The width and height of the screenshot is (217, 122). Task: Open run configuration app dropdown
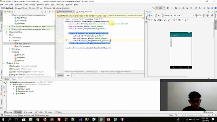tap(160, 8)
